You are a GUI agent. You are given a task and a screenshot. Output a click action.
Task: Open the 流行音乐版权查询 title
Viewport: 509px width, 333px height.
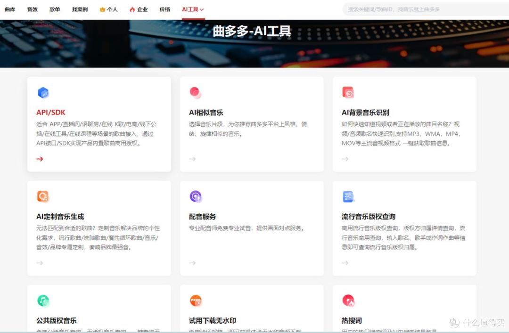[369, 217]
